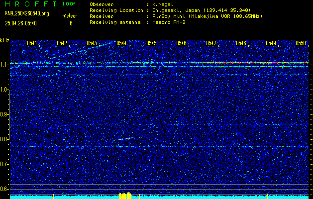
Task: Select the version number 1.00f
Action: pos(69,4)
